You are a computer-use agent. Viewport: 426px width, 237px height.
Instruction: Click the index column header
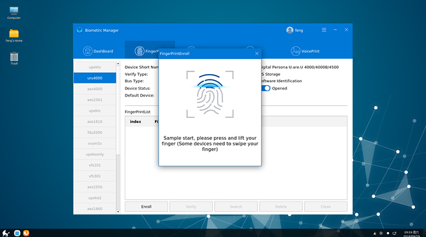tap(135, 121)
